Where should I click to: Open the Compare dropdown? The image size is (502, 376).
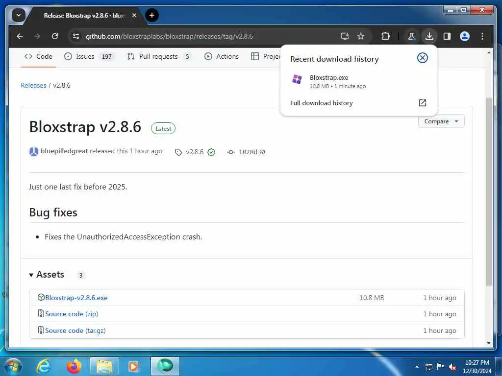(441, 121)
